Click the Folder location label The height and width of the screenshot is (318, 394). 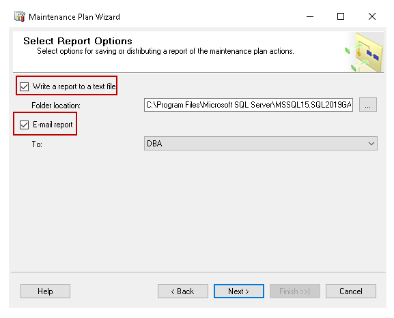[x=56, y=106]
